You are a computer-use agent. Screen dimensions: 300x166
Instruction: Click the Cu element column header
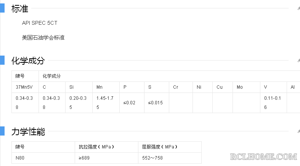pos(223,87)
